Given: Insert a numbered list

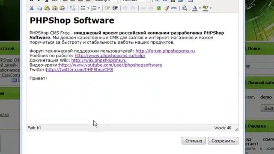Looking at the screenshot, I should point(94,8).
